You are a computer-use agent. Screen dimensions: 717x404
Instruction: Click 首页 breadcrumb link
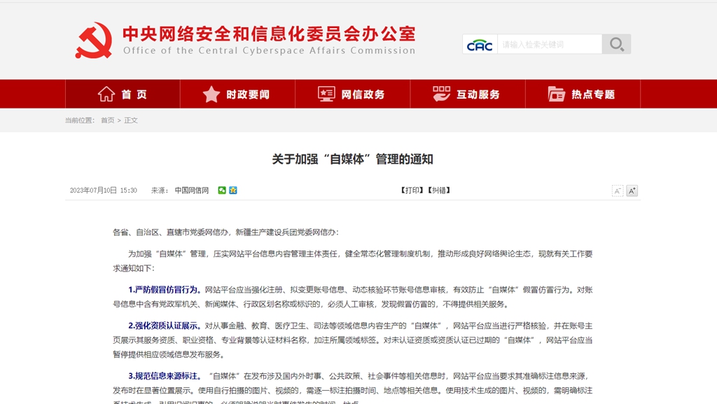click(x=107, y=120)
